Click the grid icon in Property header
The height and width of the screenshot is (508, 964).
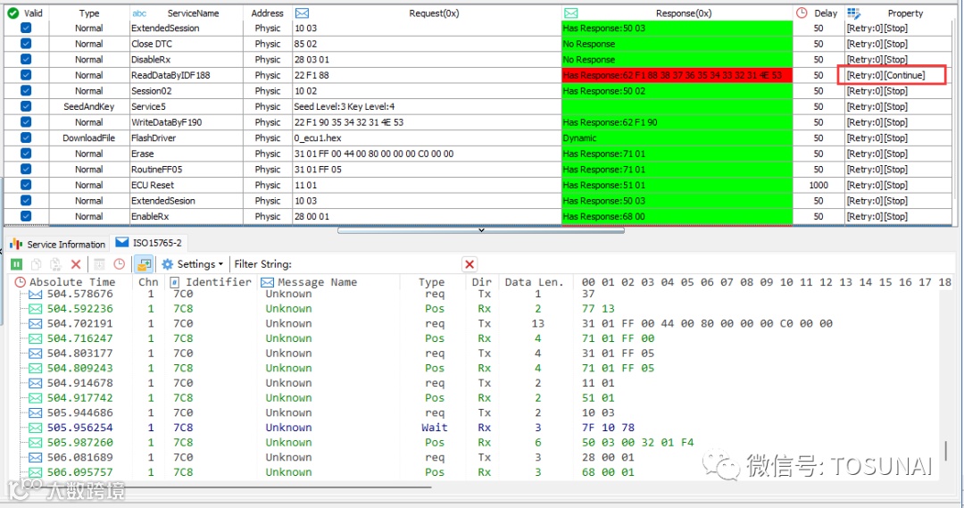[x=853, y=12]
